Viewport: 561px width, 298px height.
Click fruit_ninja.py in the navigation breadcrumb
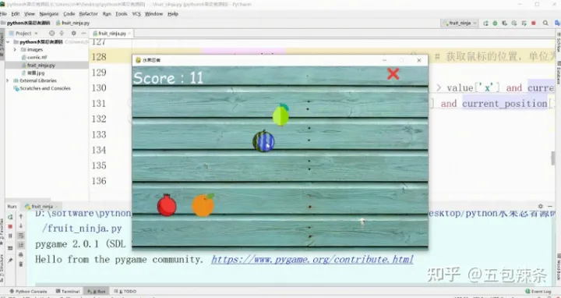pyautogui.click(x=73, y=23)
